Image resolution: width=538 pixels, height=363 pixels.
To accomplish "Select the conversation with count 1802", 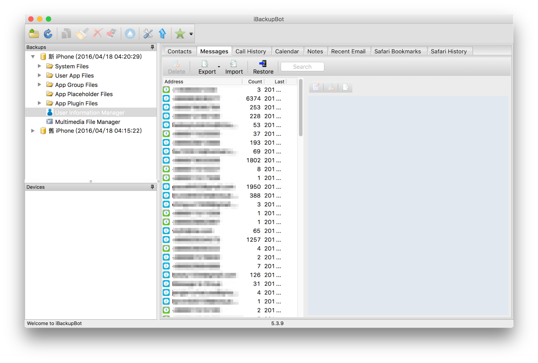I will coord(230,160).
